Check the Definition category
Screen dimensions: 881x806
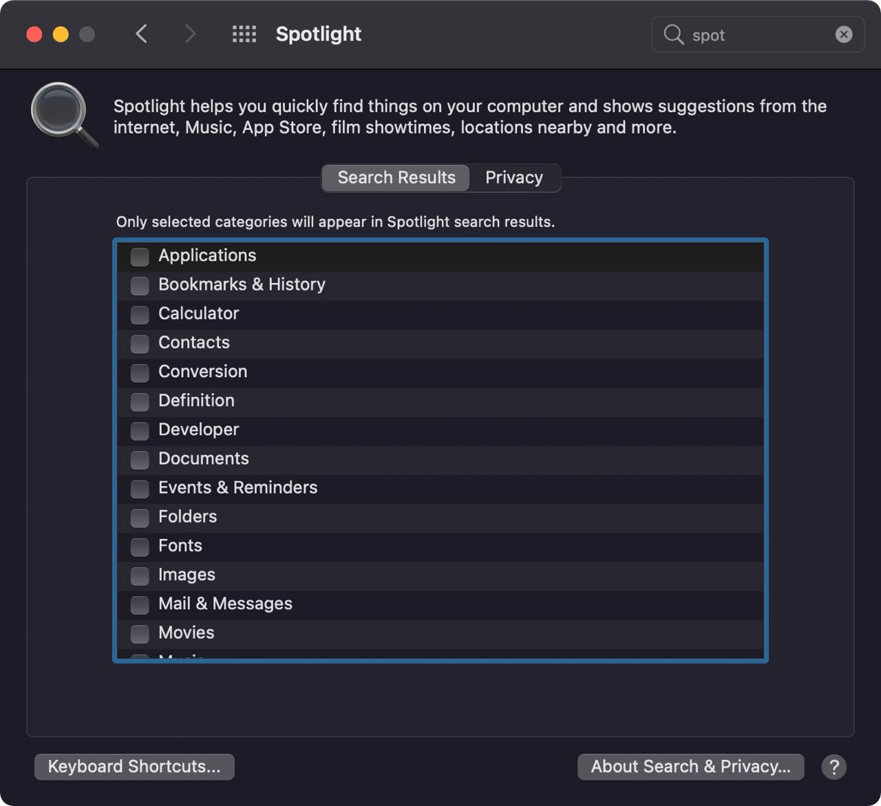[x=140, y=401]
